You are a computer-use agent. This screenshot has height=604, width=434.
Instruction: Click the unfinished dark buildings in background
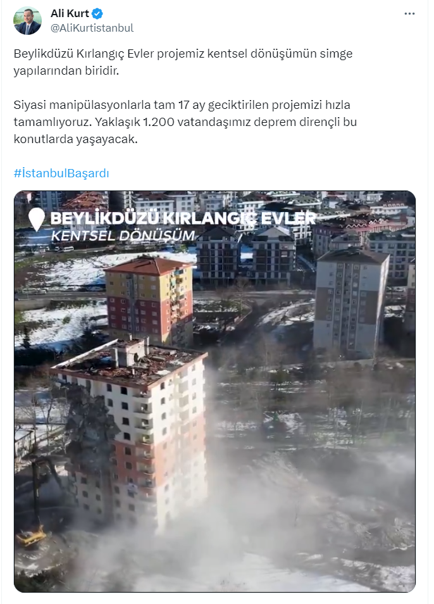245,255
